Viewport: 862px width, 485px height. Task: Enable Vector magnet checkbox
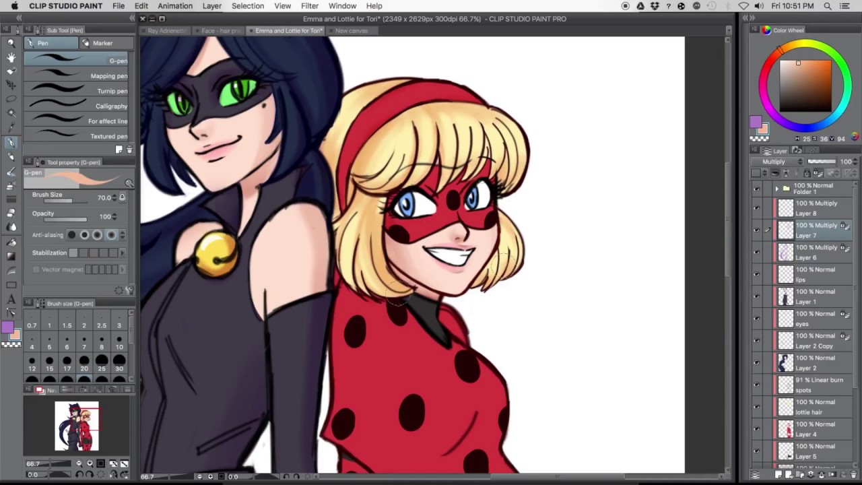[x=36, y=269]
